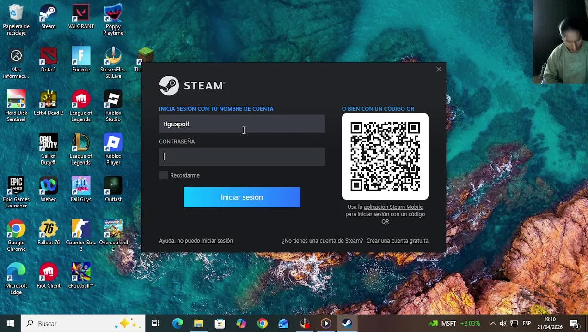The width and height of the screenshot is (588, 332).
Task: Open the MSFT stock widget in taskbar
Action: click(454, 324)
